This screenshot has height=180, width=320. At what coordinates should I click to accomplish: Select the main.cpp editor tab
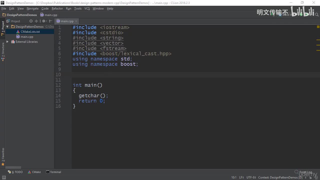point(67,21)
